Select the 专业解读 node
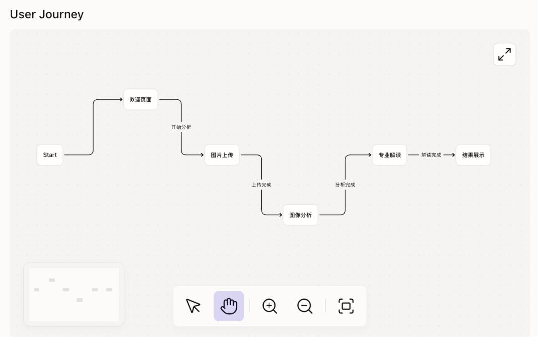538x337 pixels. [x=389, y=155]
